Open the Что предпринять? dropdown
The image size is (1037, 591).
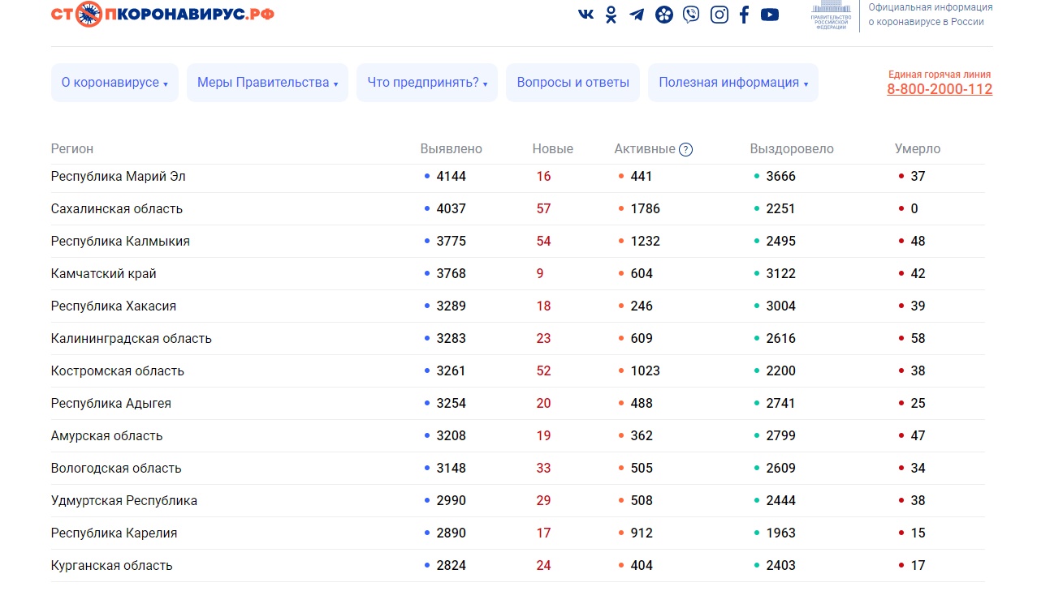[427, 83]
